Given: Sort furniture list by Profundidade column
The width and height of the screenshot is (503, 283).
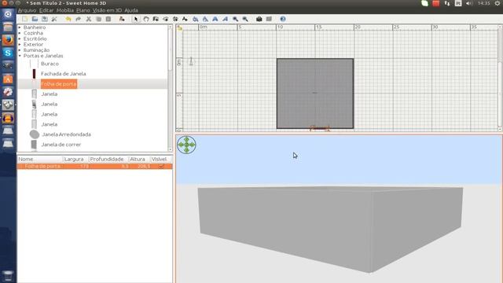Looking at the screenshot, I should click(108, 159).
